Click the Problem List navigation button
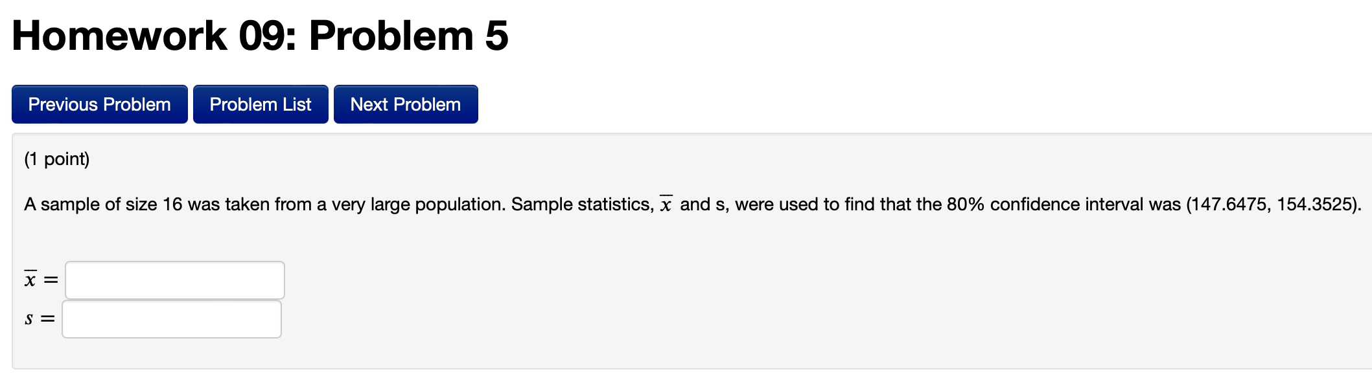 click(260, 104)
